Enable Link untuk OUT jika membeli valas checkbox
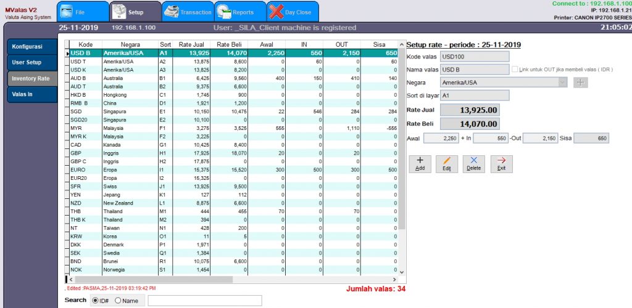Image resolution: width=632 pixels, height=308 pixels. (x=515, y=70)
